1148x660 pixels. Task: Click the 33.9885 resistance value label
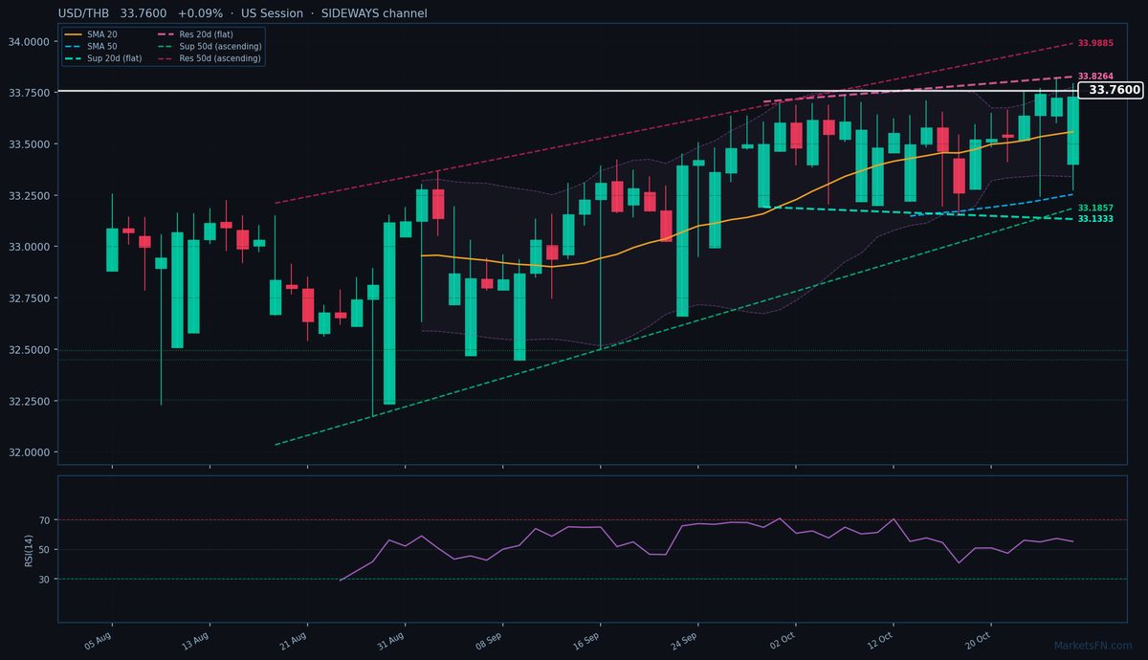(x=1095, y=43)
